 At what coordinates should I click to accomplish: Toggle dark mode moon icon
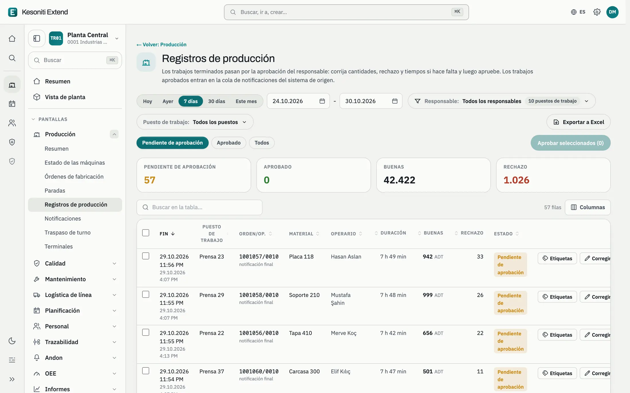point(12,341)
